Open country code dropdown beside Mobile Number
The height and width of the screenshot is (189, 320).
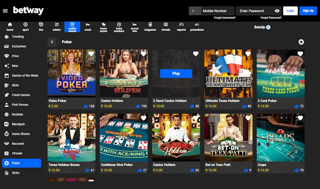click(x=195, y=11)
